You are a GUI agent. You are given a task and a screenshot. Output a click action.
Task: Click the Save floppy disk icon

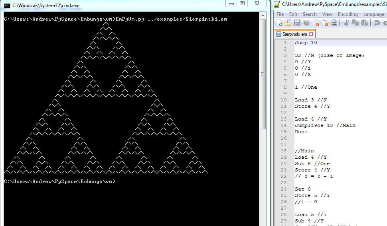(x=297, y=23)
